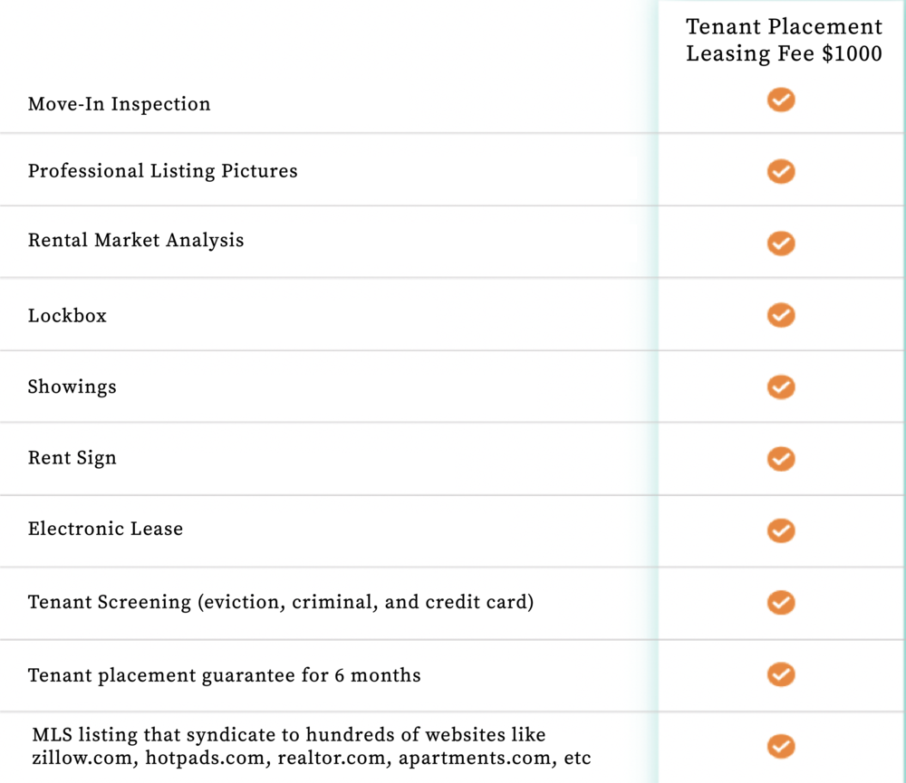Click the Move-In Inspection orange checkmark
The width and height of the screenshot is (906, 783).
click(x=781, y=100)
